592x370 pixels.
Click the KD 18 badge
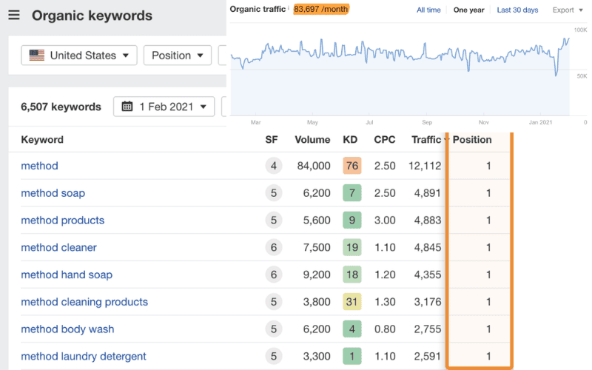pos(352,275)
